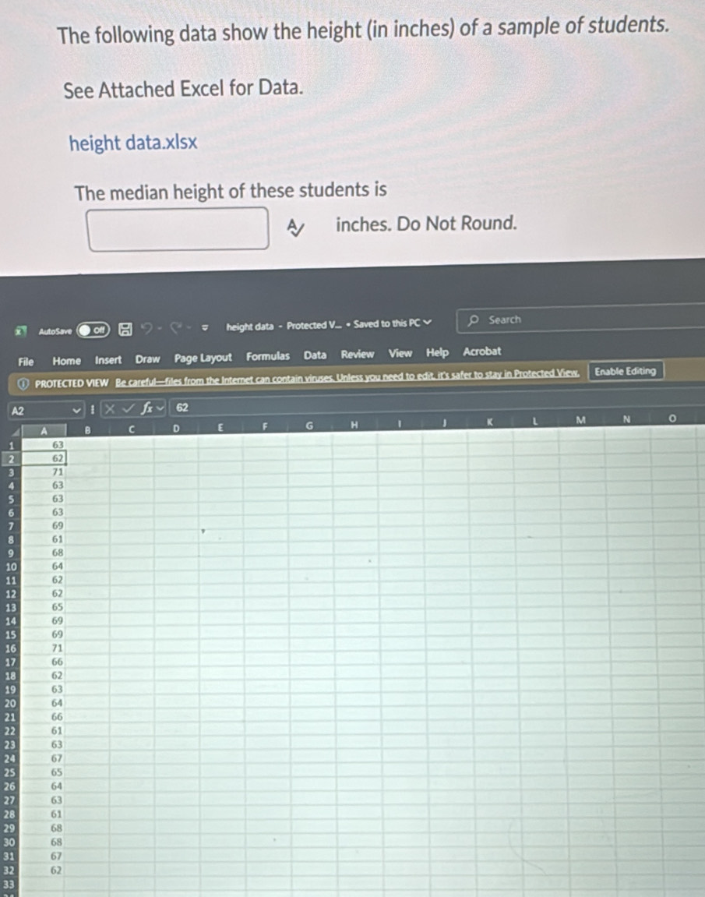This screenshot has height=897, width=705.
Task: Open the Customize Quick Access Toolbar dropdown
Action: coord(205,330)
